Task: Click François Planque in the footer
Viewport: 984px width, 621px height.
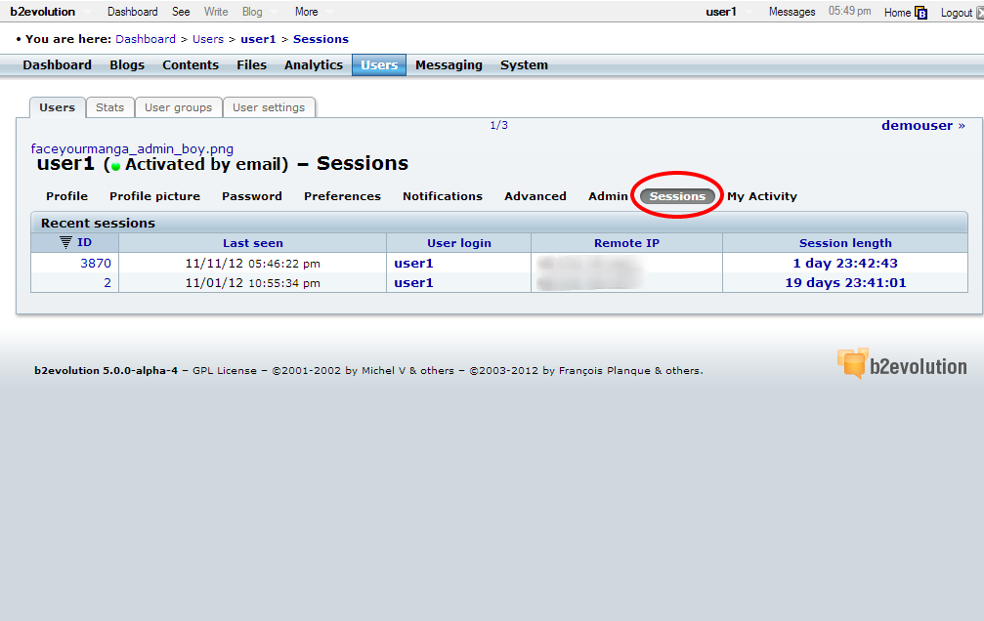Action: coord(605,371)
